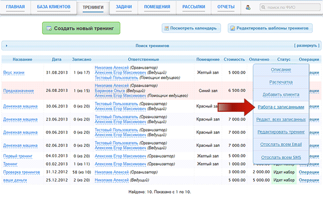Open the ваши деньги training link
The image size is (323, 199).
point(15,180)
